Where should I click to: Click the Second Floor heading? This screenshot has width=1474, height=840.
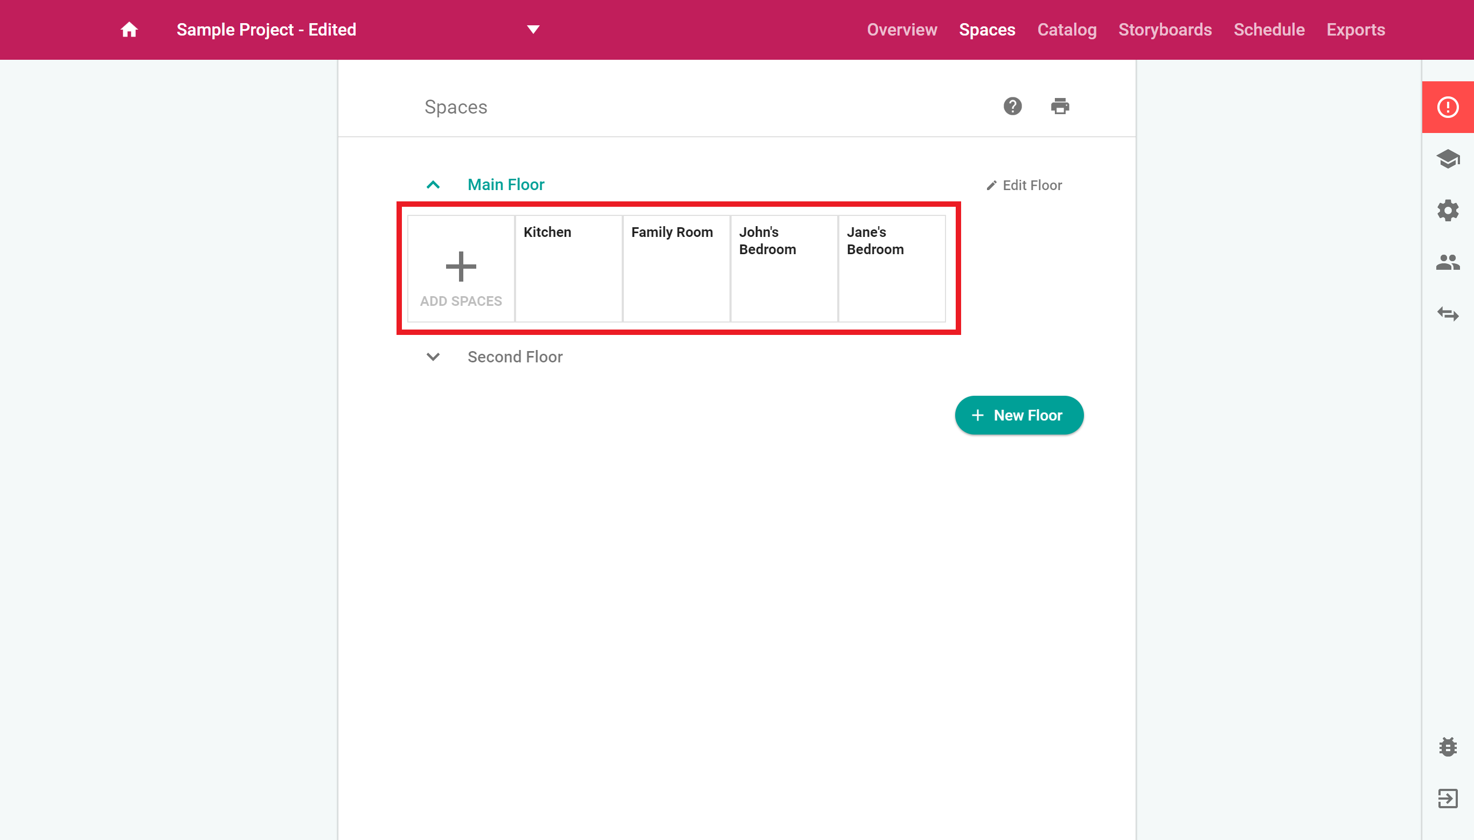point(515,357)
